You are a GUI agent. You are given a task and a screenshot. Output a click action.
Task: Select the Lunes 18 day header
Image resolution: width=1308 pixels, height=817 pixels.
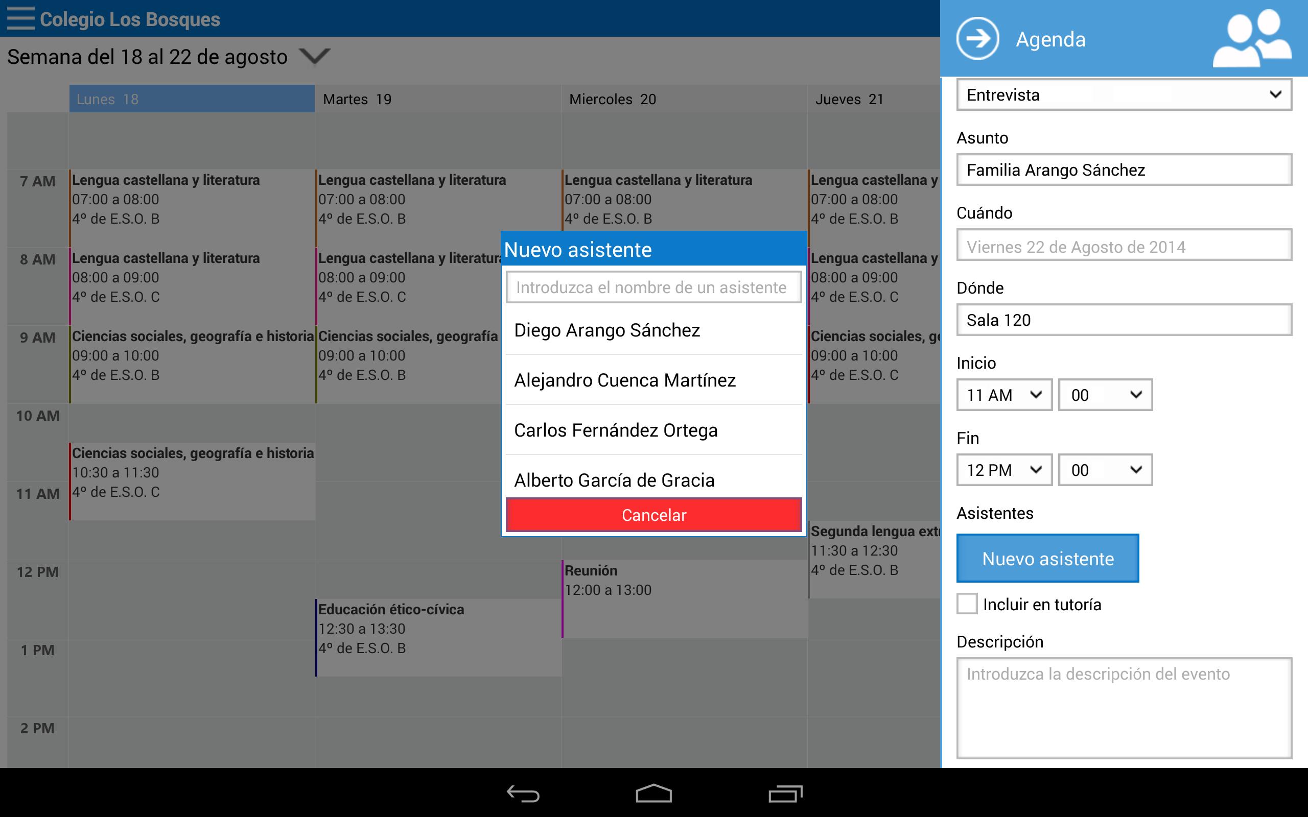point(192,99)
